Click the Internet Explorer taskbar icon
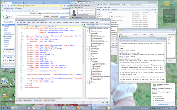This screenshot has height=110, width=177. pos(8,108)
